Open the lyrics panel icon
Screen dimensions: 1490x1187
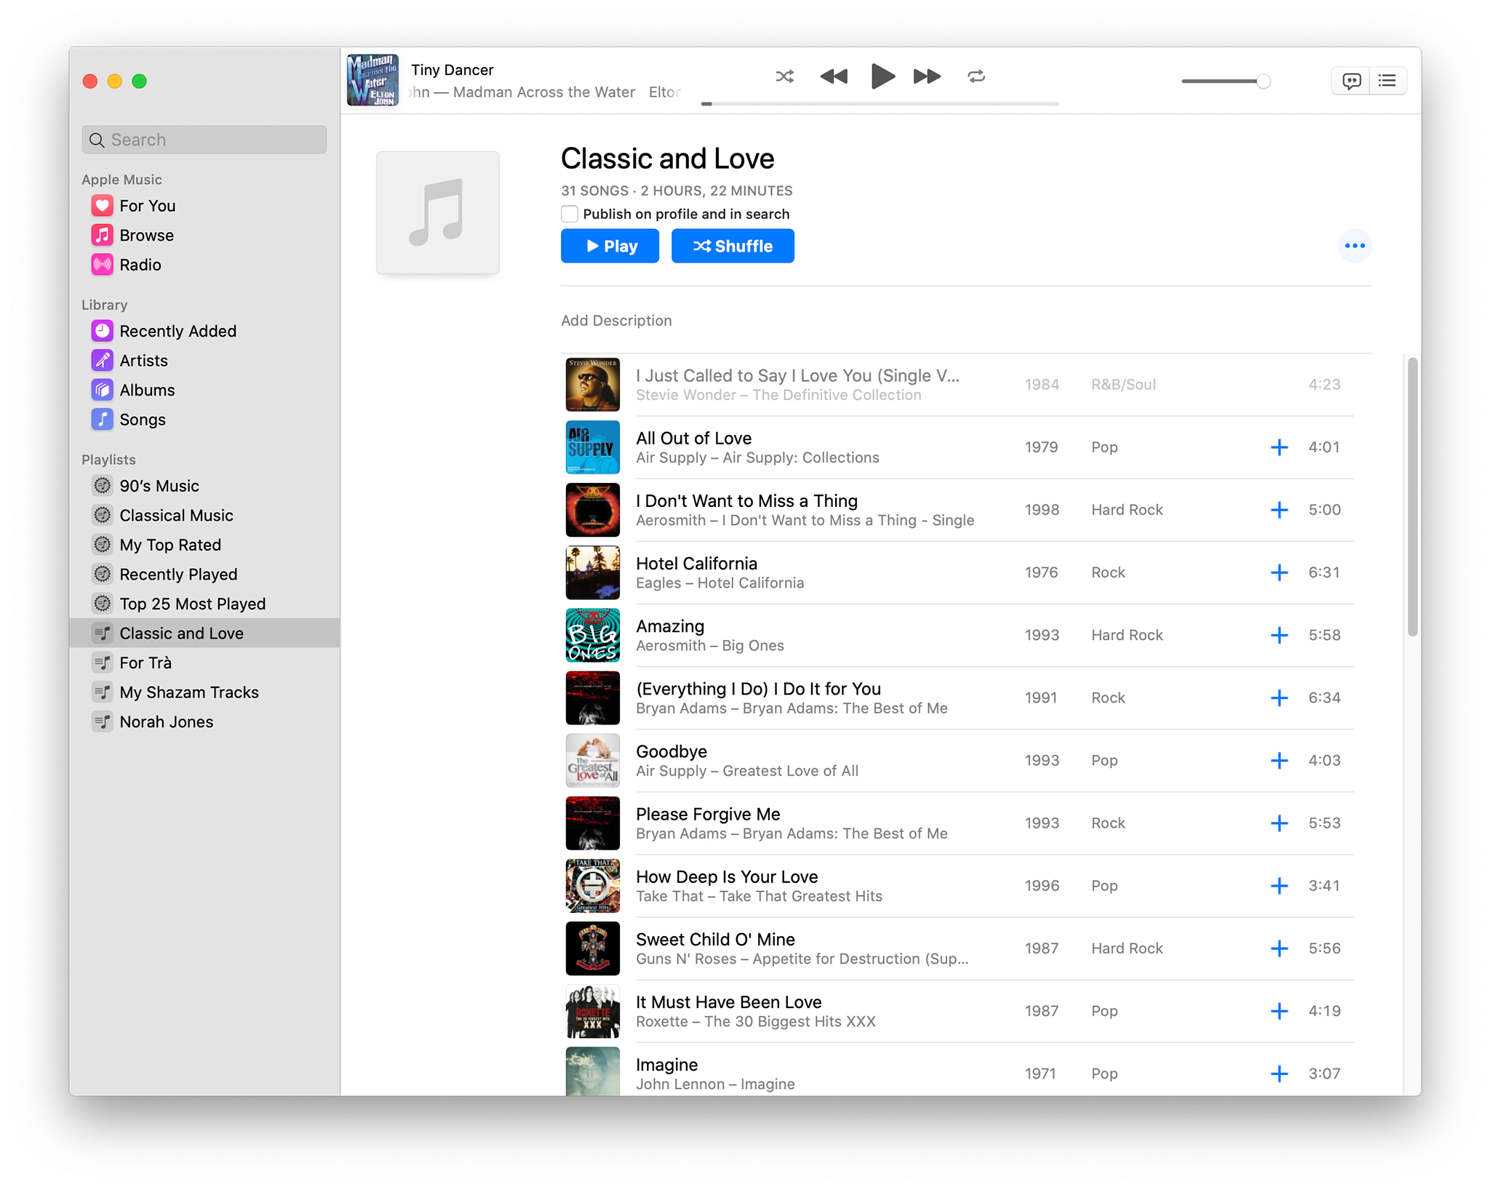tap(1351, 81)
